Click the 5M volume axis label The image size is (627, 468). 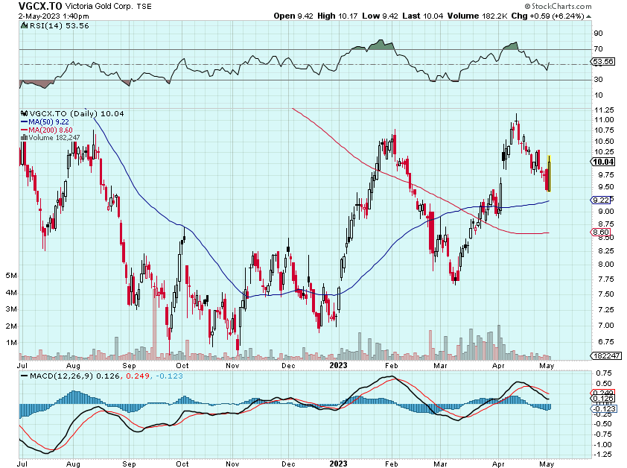point(11,276)
